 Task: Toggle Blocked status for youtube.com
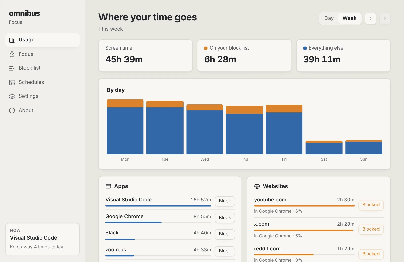point(371,205)
